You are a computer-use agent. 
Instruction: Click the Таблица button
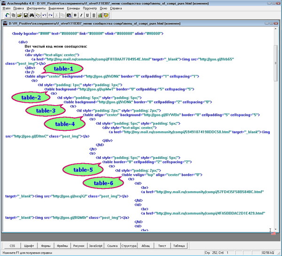(x=179, y=246)
